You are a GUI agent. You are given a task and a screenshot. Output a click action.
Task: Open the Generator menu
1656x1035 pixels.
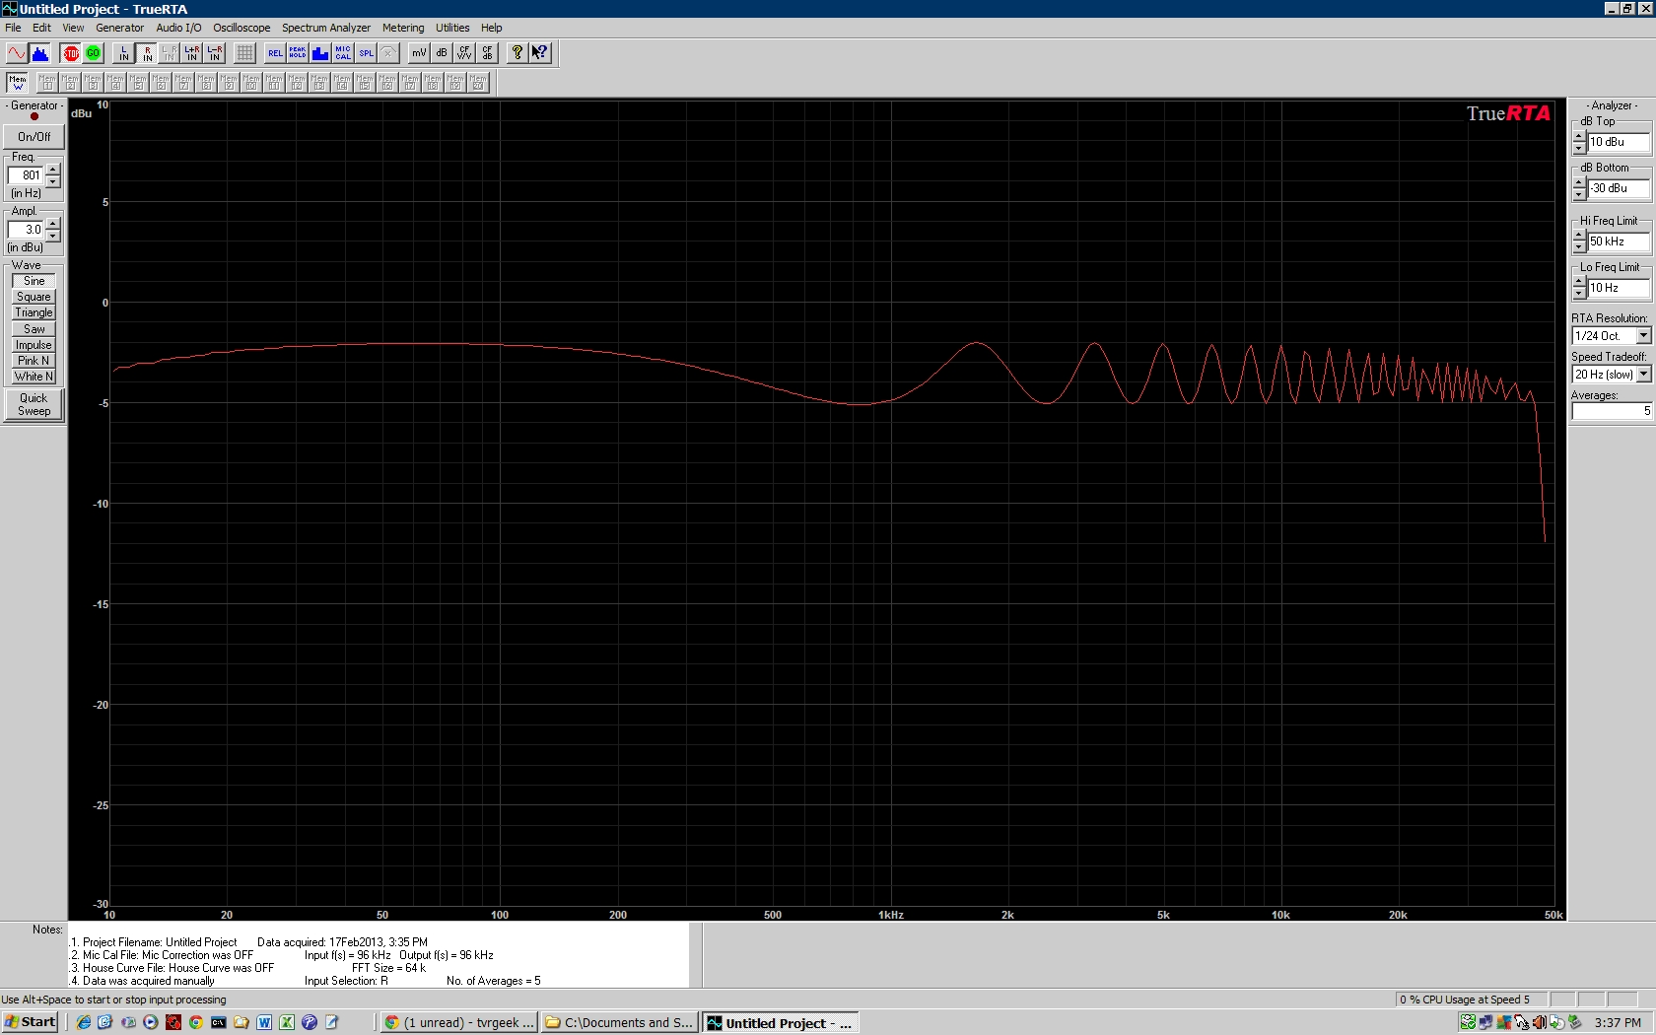tap(120, 28)
